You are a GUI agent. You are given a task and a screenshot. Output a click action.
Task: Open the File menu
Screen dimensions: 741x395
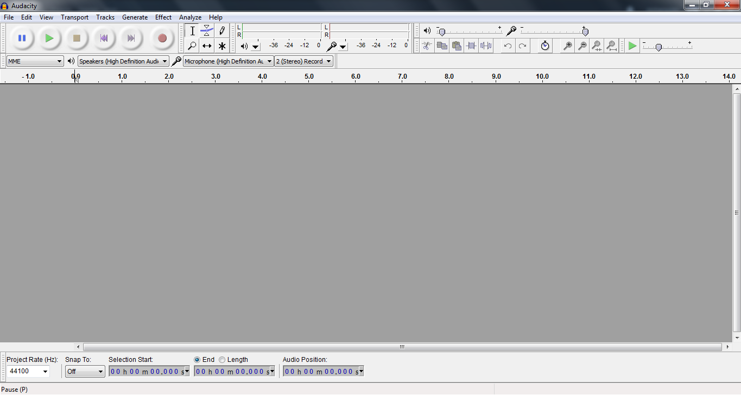point(9,17)
